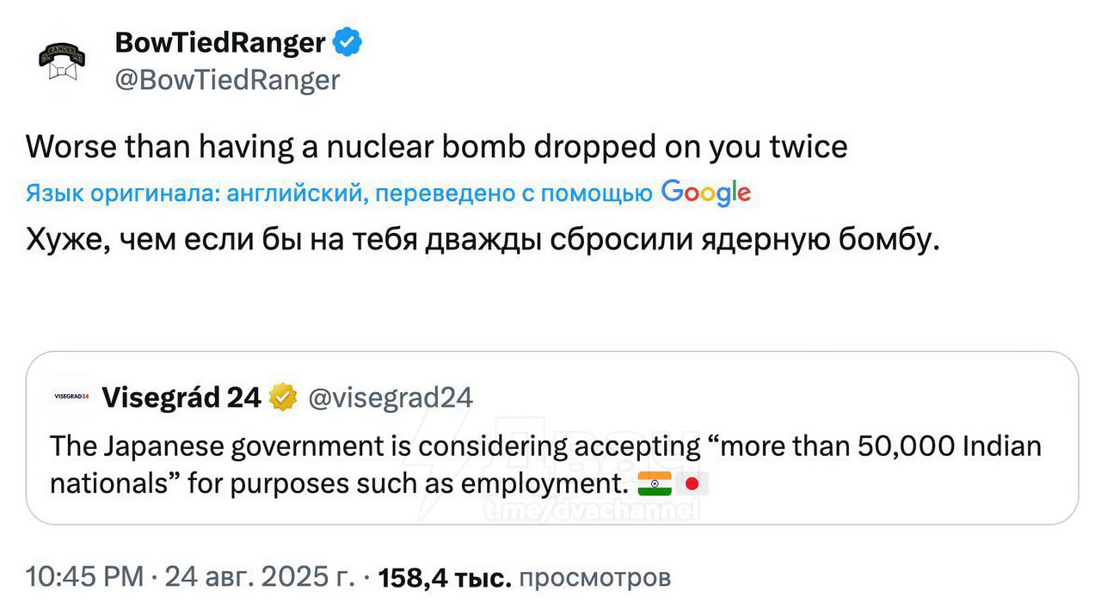1101x615 pixels.
Task: Click the Google logo in translation notice
Action: tap(706, 194)
